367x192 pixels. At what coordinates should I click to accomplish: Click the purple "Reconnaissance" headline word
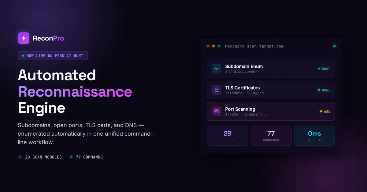75,91
